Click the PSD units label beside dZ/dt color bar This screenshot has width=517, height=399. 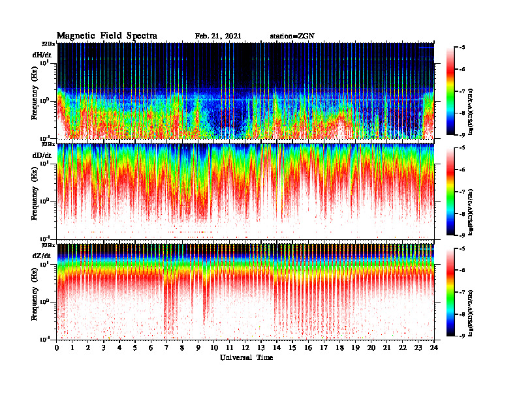pos(471,314)
